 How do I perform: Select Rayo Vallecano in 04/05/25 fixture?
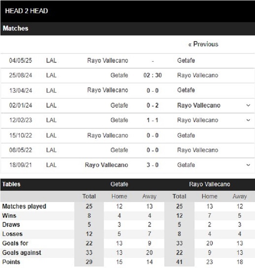[107, 61]
